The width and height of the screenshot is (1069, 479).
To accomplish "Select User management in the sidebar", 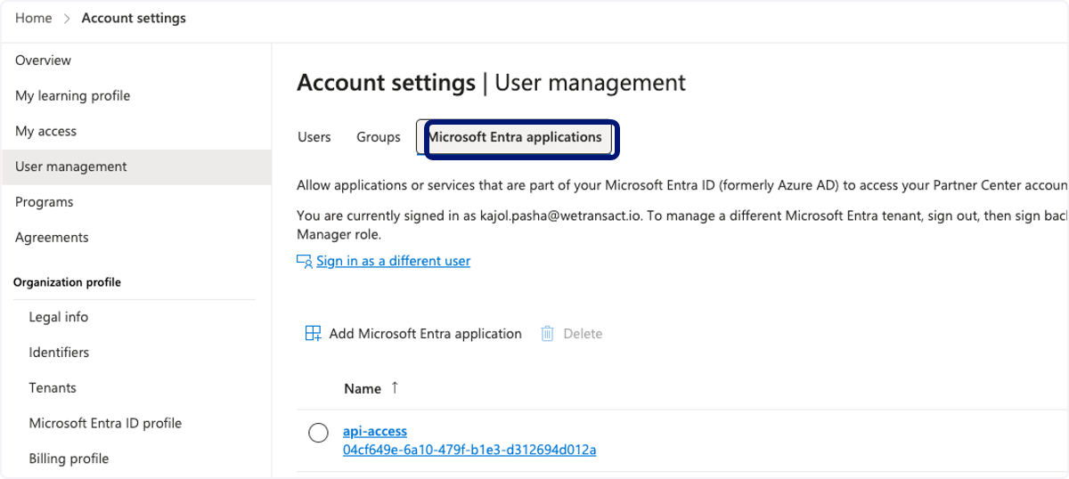I will click(137, 166).
